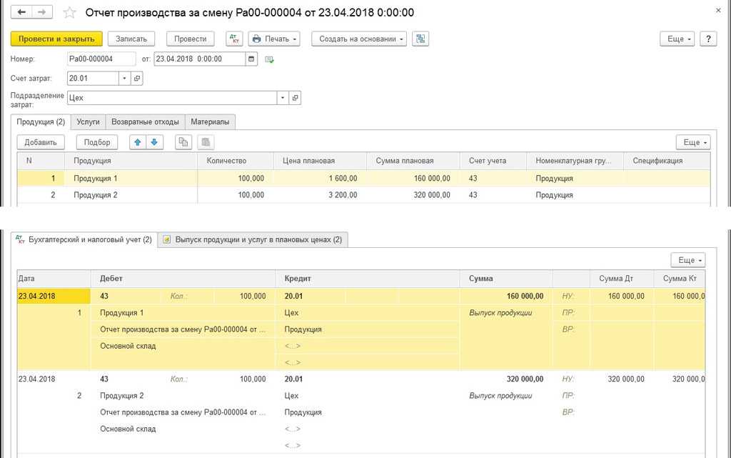Click the green status icon beside the date
The height and width of the screenshot is (458, 731).
[269, 59]
